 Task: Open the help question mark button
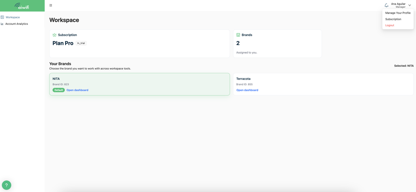pyautogui.click(x=6, y=185)
